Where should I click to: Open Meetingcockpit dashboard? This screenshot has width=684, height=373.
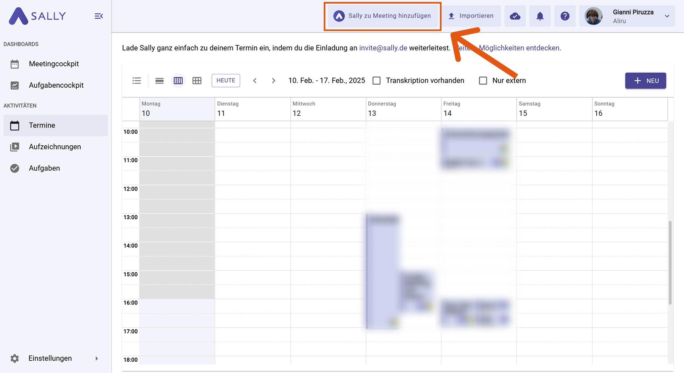coord(56,64)
